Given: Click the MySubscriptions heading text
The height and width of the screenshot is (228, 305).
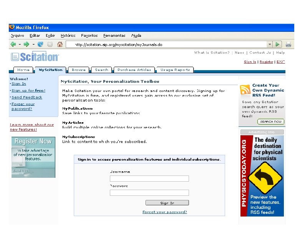Looking at the screenshot, I should [79, 136].
